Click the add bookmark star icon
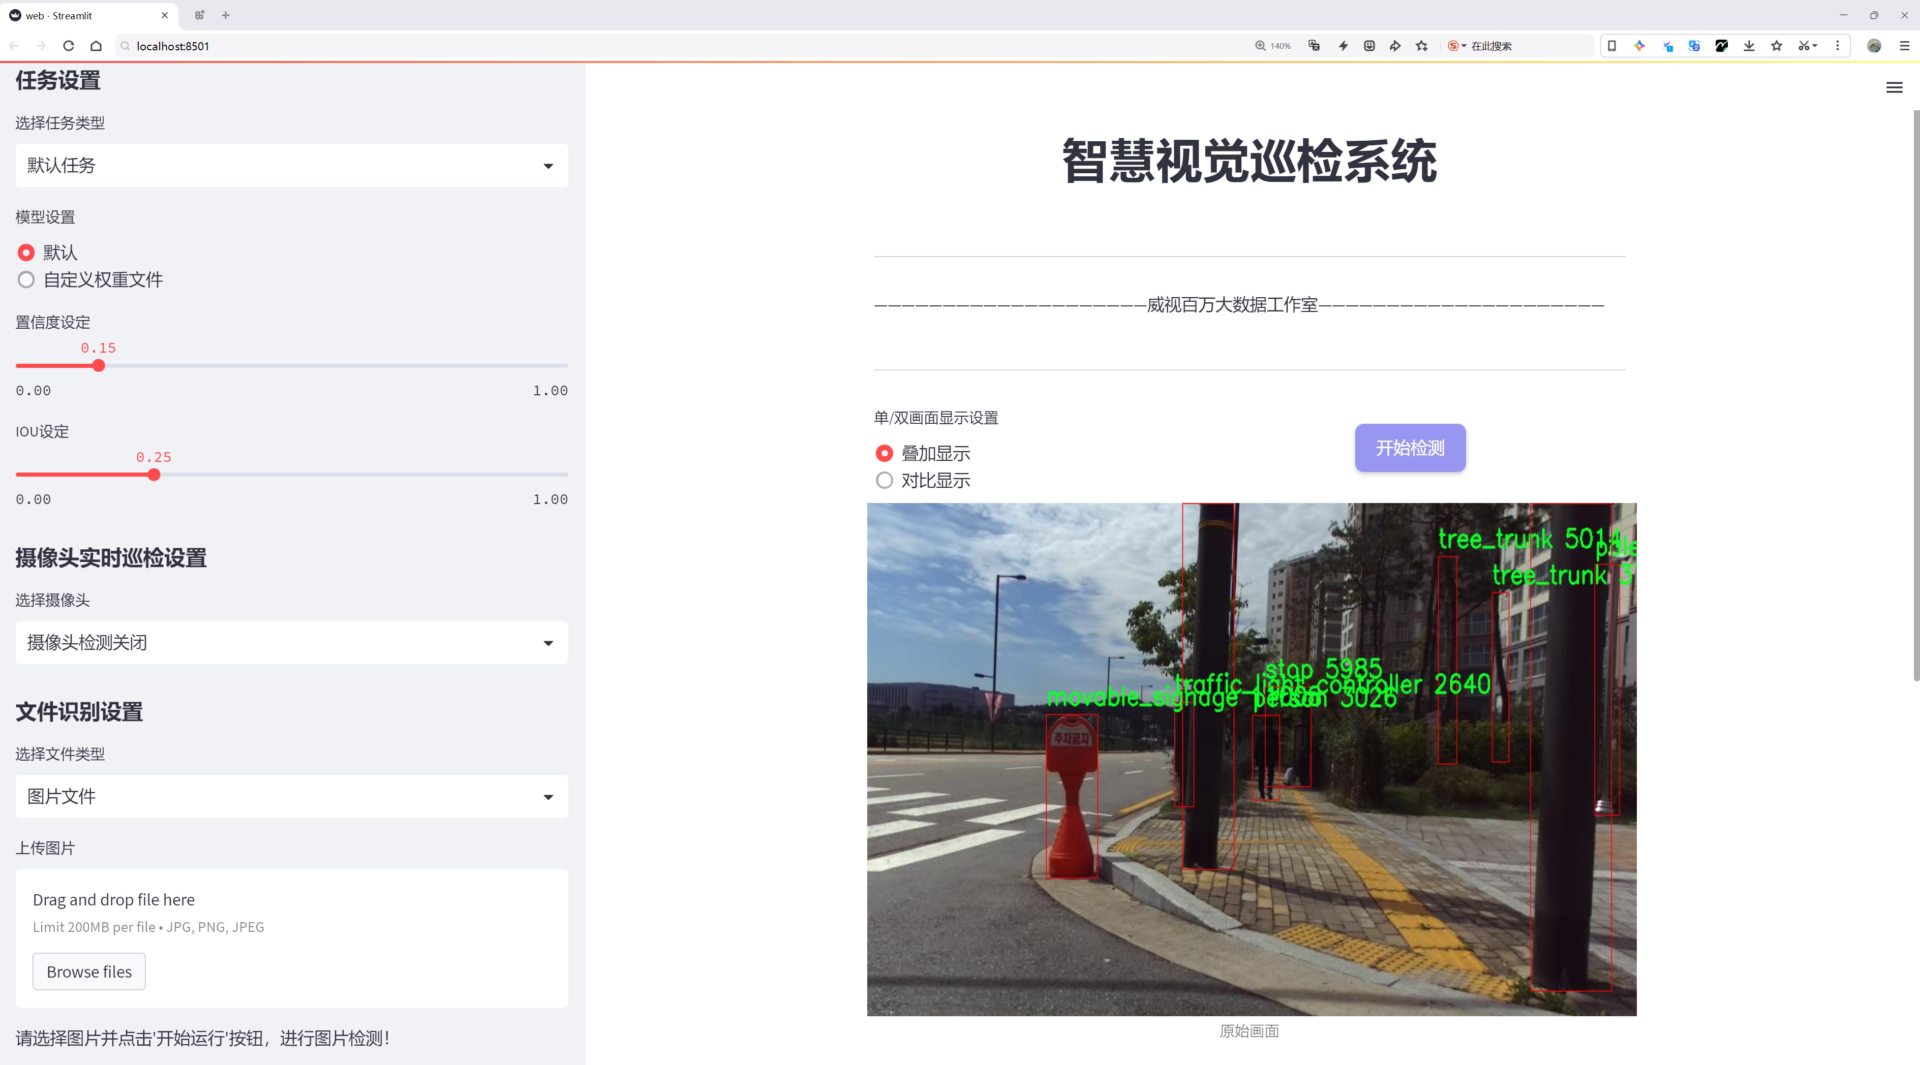Viewport: 1920px width, 1065px height. tap(1421, 46)
